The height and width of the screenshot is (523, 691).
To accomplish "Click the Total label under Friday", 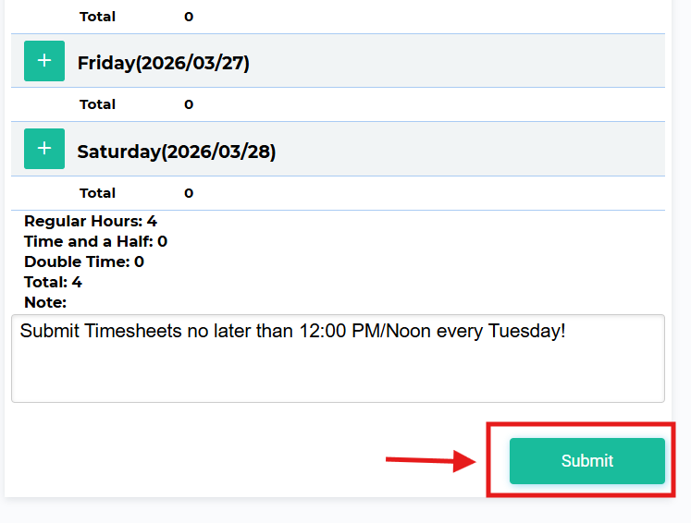I will point(97,104).
